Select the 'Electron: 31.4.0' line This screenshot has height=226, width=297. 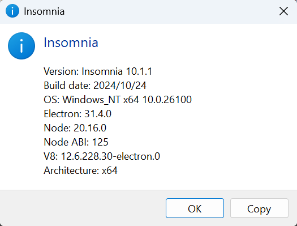point(78,114)
